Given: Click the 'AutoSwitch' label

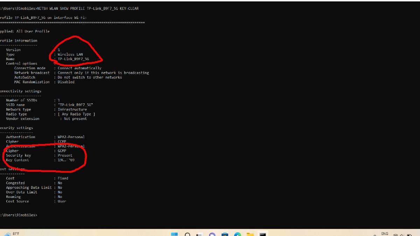Looking at the screenshot, I should (25, 77).
